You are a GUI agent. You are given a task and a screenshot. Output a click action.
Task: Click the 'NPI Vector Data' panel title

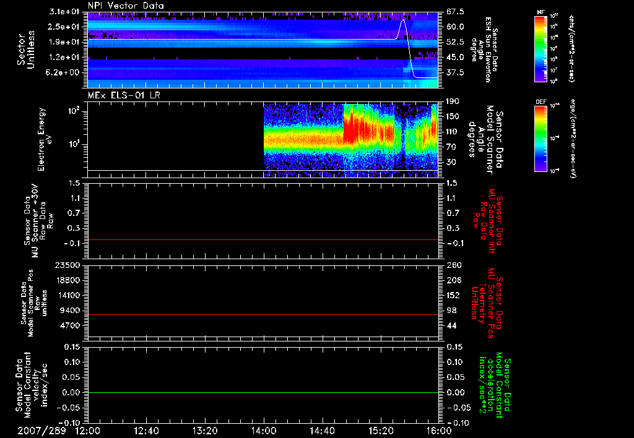coord(126,6)
